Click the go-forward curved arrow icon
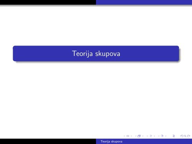The image size is (192, 144). click(x=189, y=136)
